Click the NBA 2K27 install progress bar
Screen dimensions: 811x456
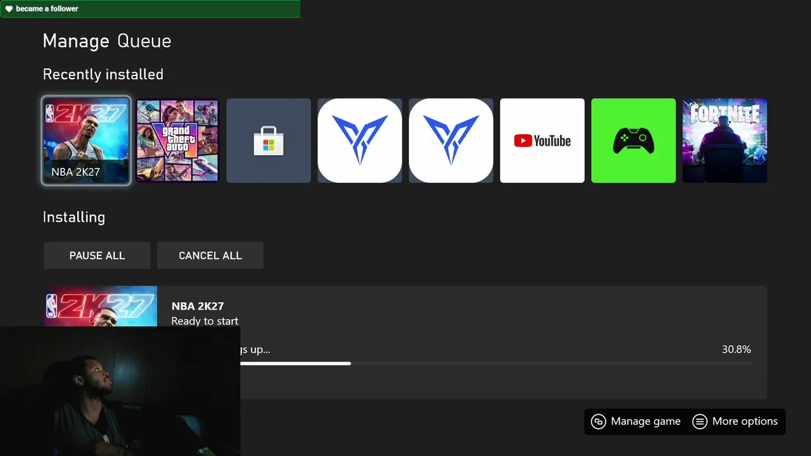[496, 364]
